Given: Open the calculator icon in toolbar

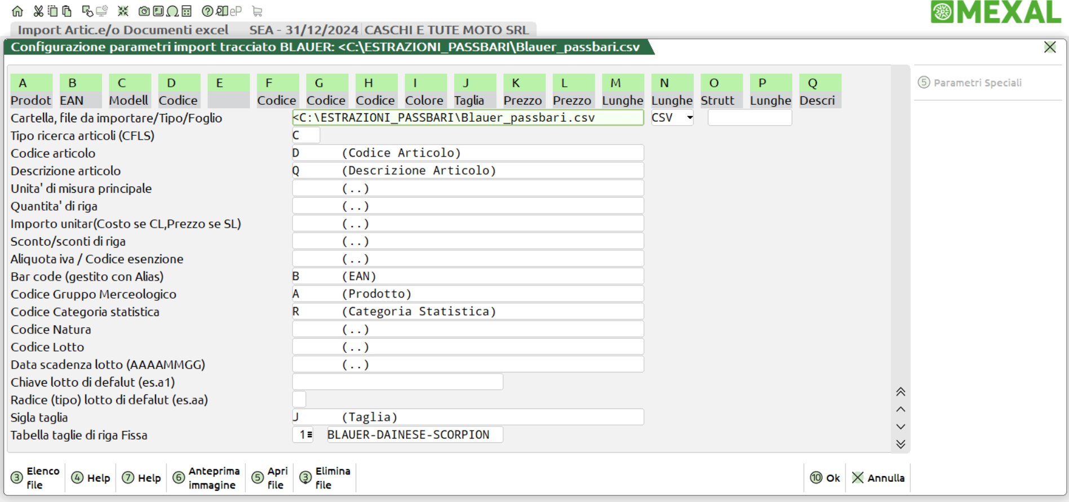Looking at the screenshot, I should (187, 11).
